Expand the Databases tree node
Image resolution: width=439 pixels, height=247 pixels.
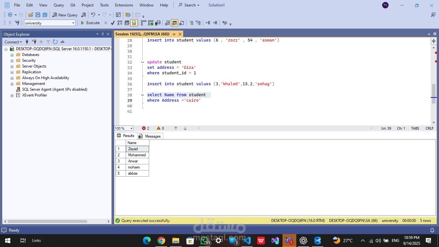tap(12, 55)
